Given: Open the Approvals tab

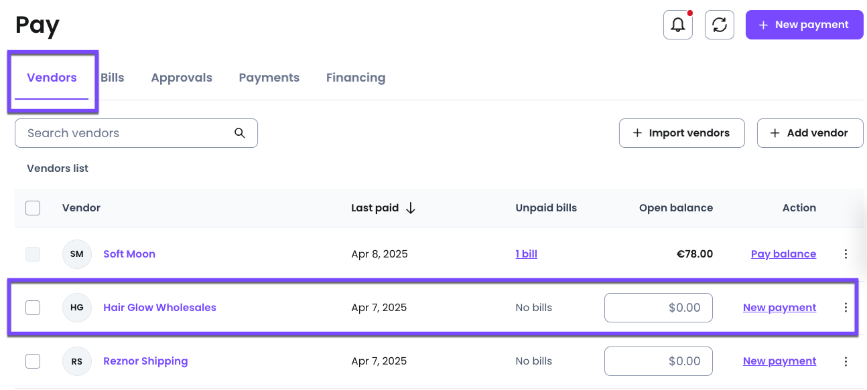Looking at the screenshot, I should tap(182, 78).
